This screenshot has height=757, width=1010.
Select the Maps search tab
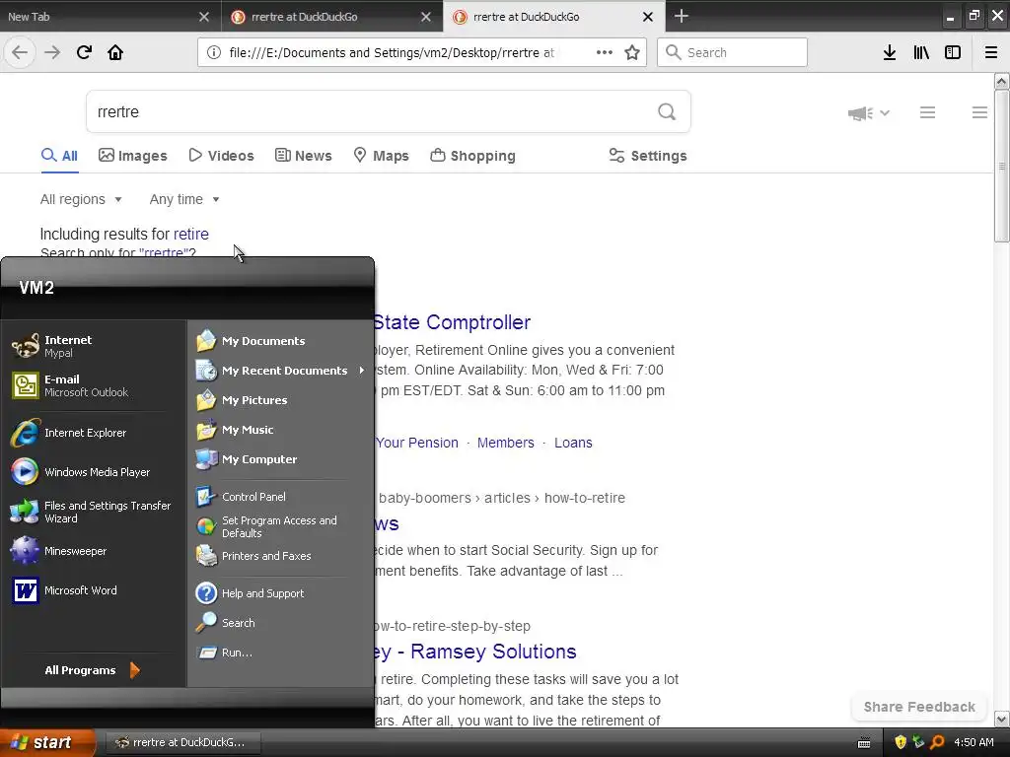(382, 156)
